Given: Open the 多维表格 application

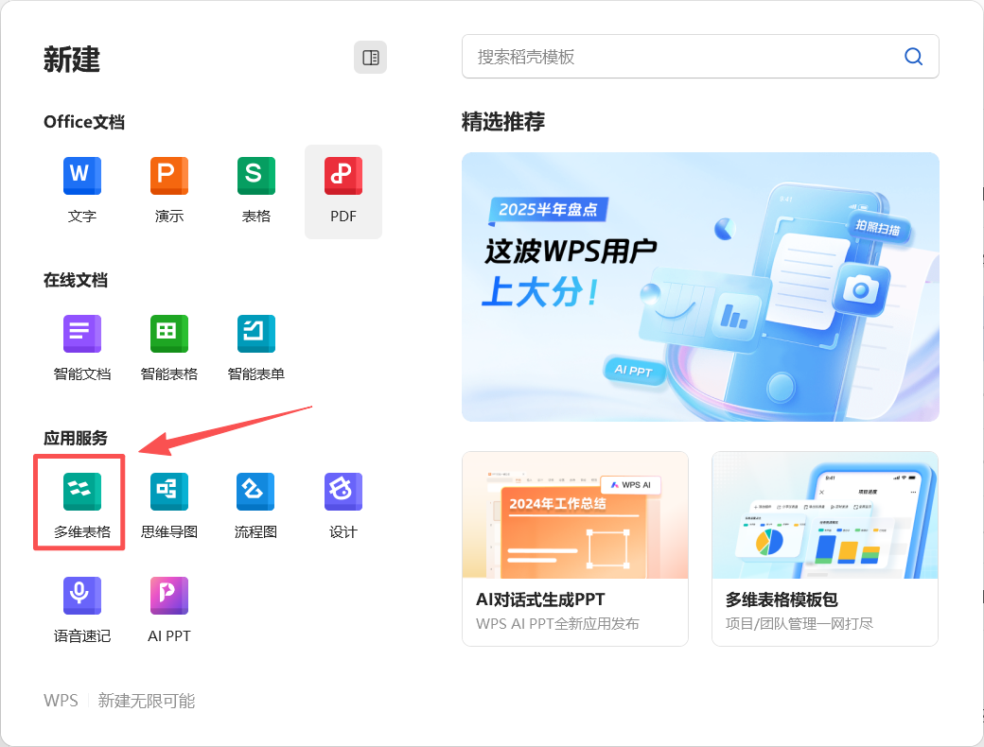Looking at the screenshot, I should tap(82, 492).
